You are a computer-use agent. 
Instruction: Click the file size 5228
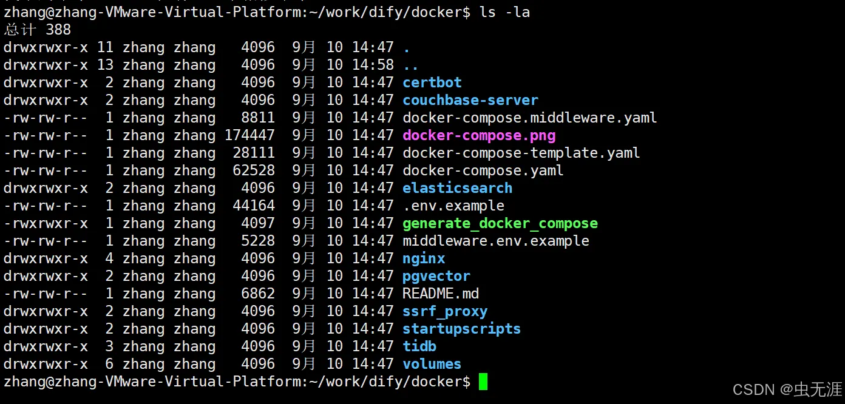tap(258, 241)
